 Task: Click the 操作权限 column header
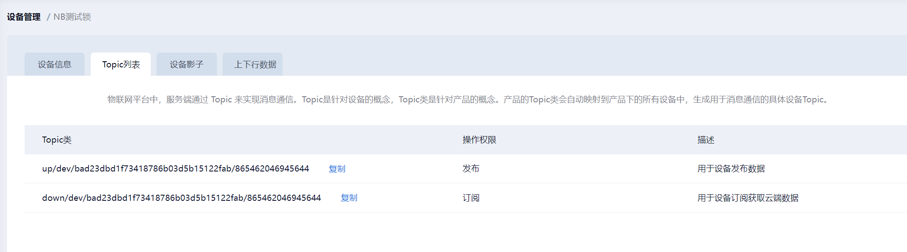tap(479, 140)
